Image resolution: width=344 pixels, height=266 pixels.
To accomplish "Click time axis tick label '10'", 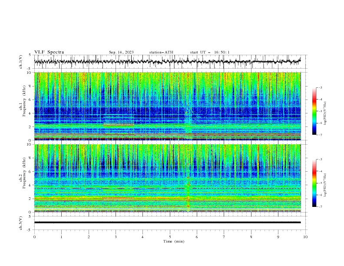I will 305,237.
